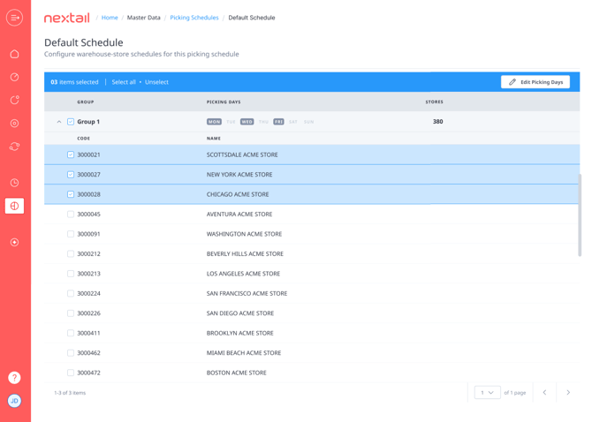Click the STORES column header
Screen dimensions: 592x422
434,102
